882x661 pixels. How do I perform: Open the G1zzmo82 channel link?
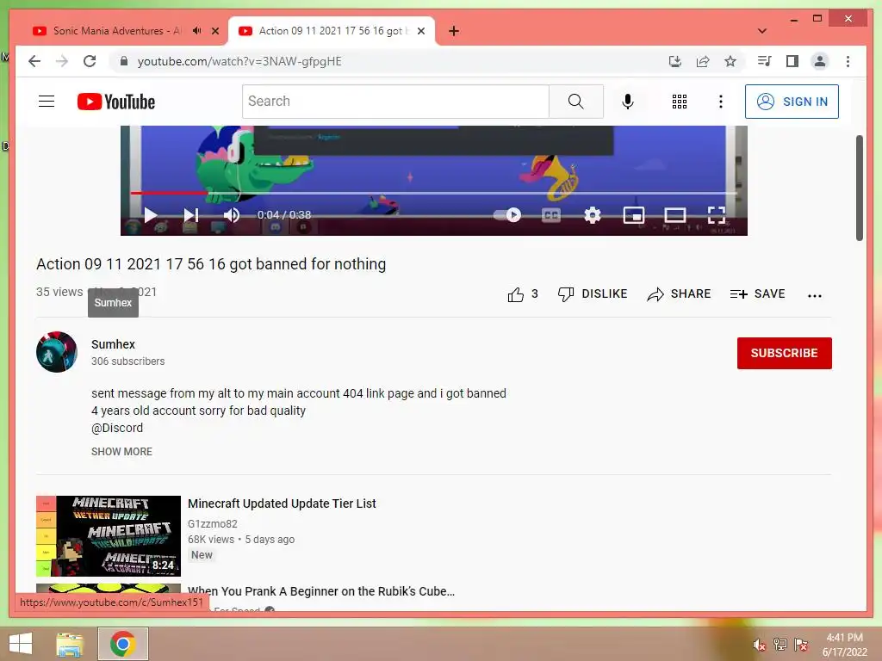tap(213, 524)
